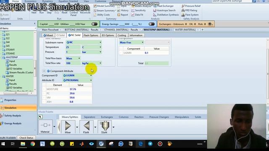Open Substream name NC dropdown
Image resolution: width=269 pixels, height=151 pixels.
[x=100, y=42]
